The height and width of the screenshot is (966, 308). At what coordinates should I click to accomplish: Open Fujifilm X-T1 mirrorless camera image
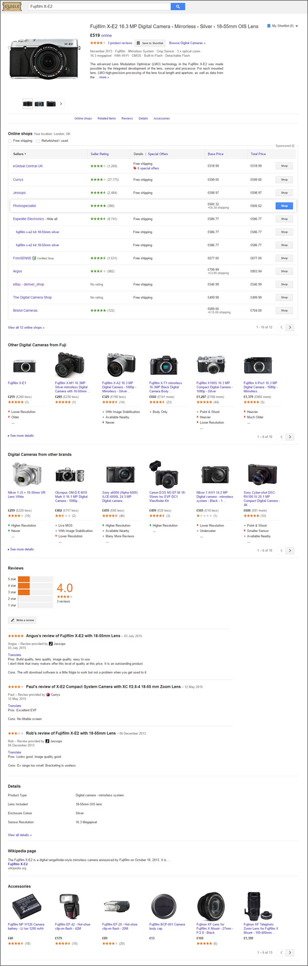tap(164, 365)
